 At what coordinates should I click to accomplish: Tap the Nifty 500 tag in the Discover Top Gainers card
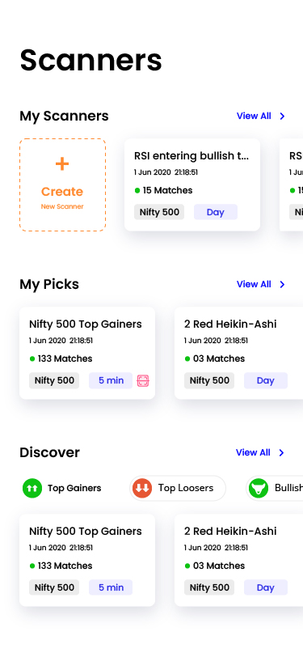pyautogui.click(x=54, y=587)
